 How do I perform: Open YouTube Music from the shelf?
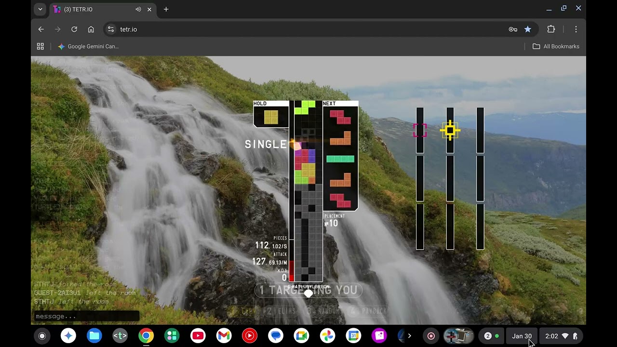250,336
